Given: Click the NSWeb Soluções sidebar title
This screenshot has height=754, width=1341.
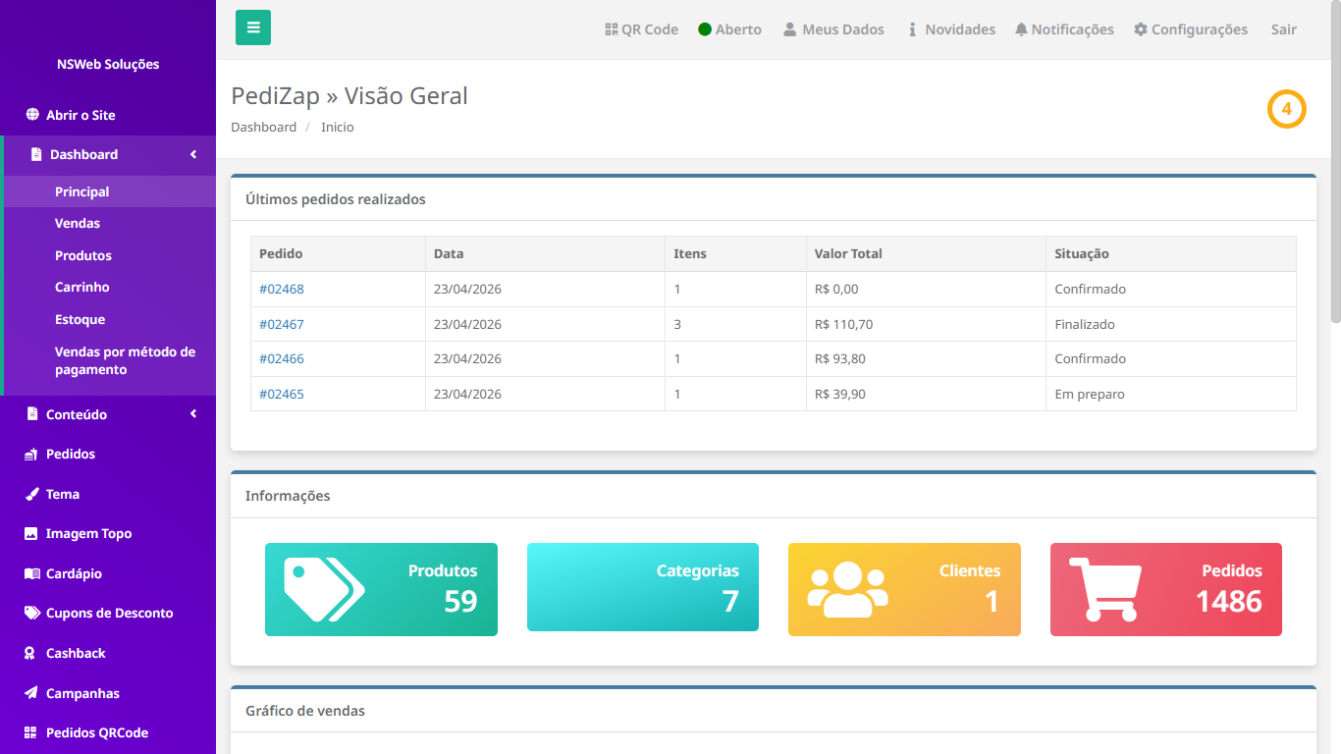Looking at the screenshot, I should pos(108,64).
